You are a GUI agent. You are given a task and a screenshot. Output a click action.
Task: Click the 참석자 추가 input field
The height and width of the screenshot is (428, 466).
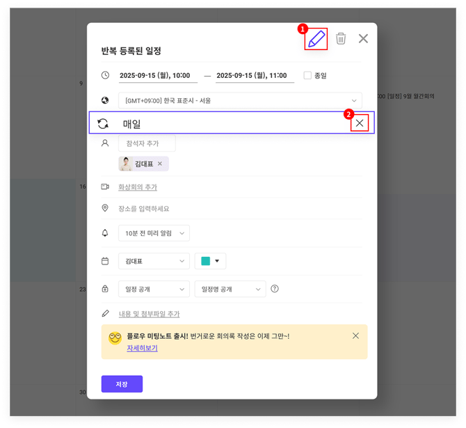pyautogui.click(x=147, y=143)
